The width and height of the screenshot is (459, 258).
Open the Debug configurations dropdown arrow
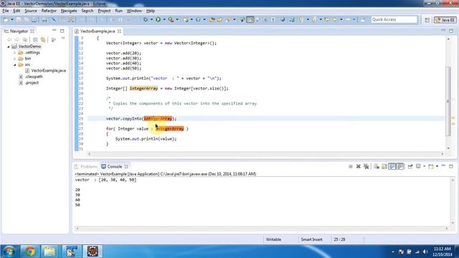pos(151,19)
